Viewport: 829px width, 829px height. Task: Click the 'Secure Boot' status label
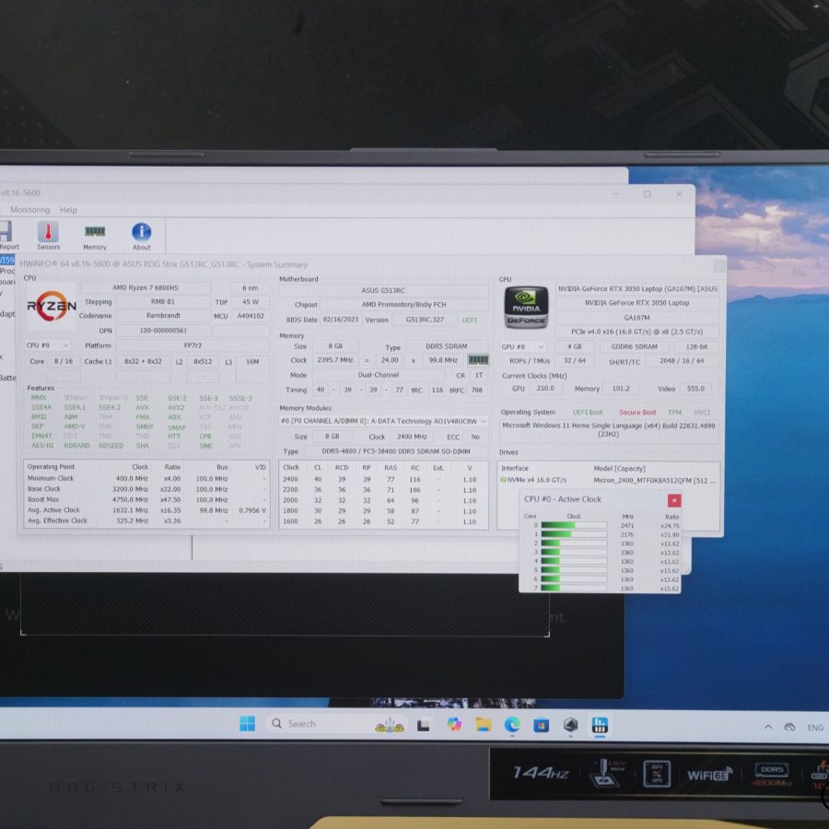pyautogui.click(x=637, y=413)
